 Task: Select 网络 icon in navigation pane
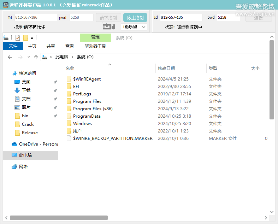pyautogui.click(x=14, y=167)
